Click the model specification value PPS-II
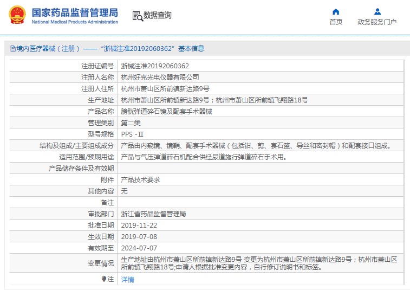This screenshot has height=290, width=410. tap(132, 134)
